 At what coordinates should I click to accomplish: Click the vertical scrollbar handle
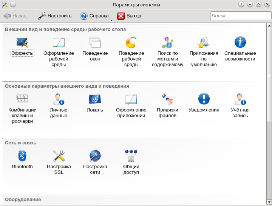(269, 75)
